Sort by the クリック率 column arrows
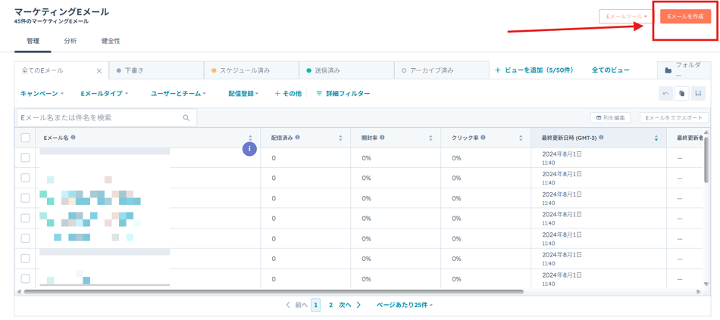The width and height of the screenshot is (720, 320). (x=521, y=138)
